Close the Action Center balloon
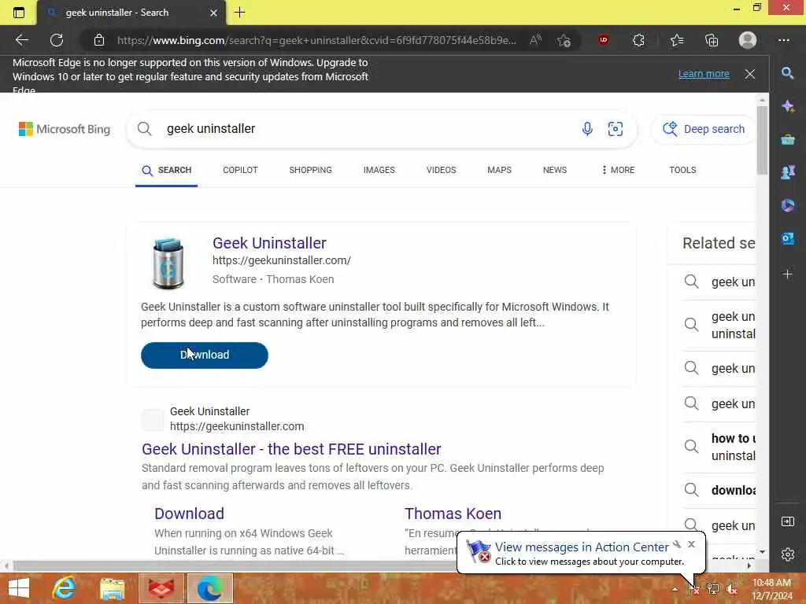Viewport: 806px width, 604px height. pyautogui.click(x=691, y=544)
